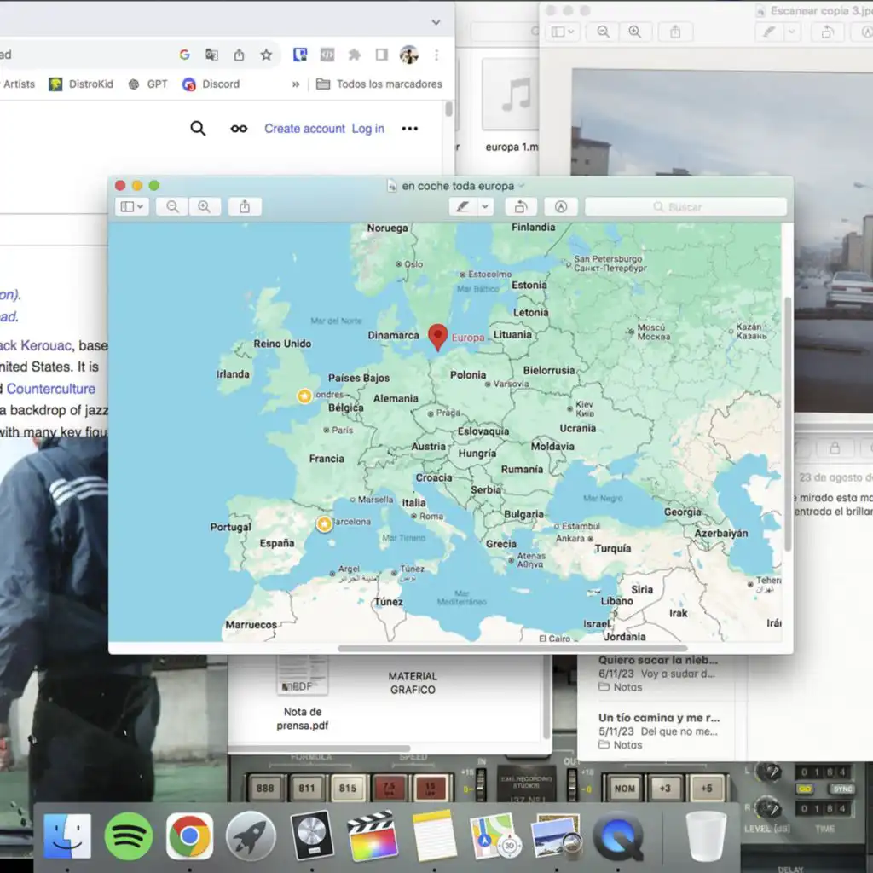Translate this page from Chrome's address bar
Viewport: 873px width, 873px height.
[x=211, y=55]
